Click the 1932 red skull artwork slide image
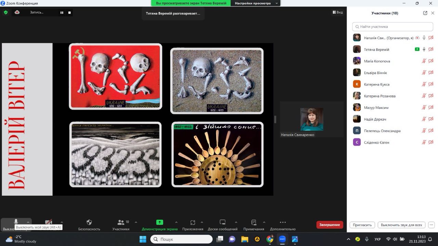Screen dimensions: 438x246 tap(116, 77)
